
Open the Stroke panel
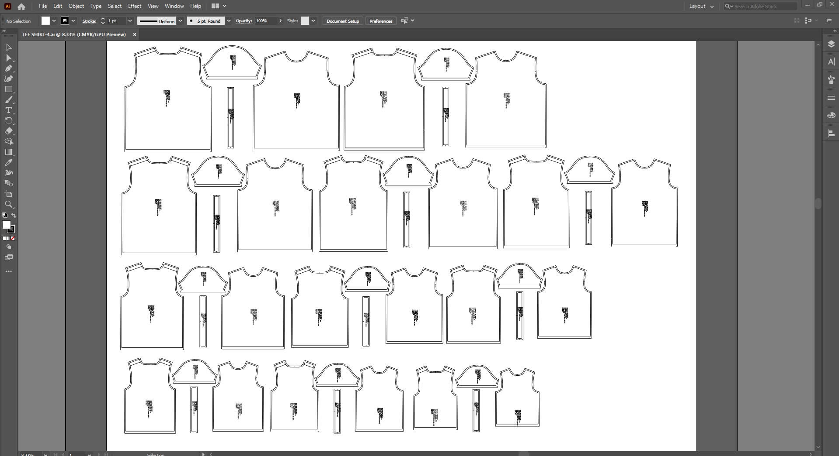coord(831,97)
